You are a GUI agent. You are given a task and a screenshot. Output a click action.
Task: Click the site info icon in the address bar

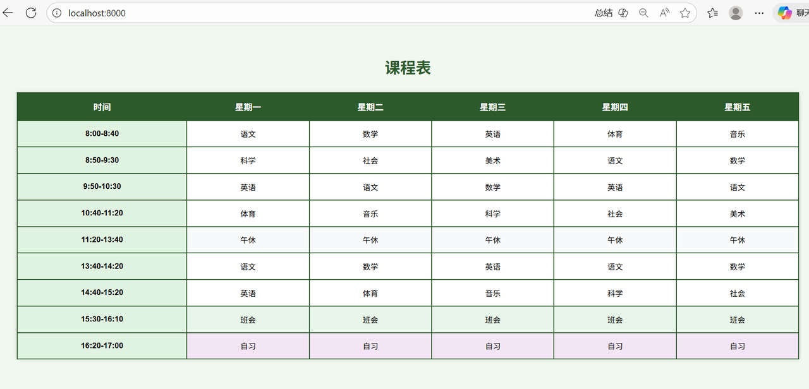pos(56,13)
